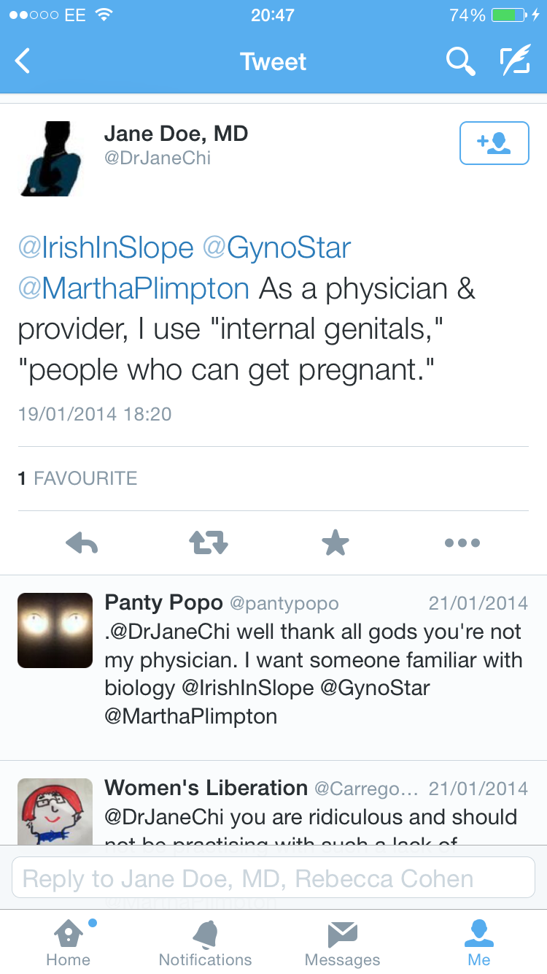Follow Jane Doe with add-user button
This screenshot has height=974, width=547.
click(x=494, y=143)
